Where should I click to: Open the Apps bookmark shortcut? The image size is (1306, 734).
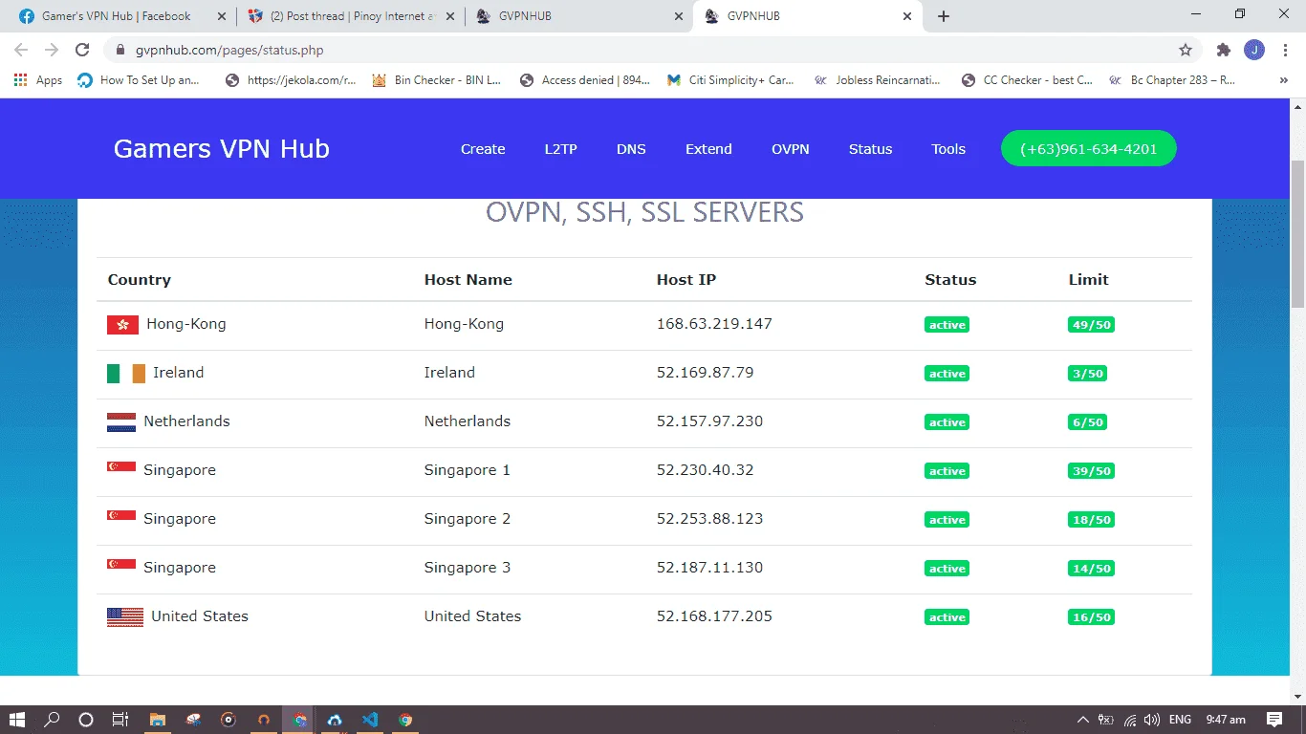38,80
